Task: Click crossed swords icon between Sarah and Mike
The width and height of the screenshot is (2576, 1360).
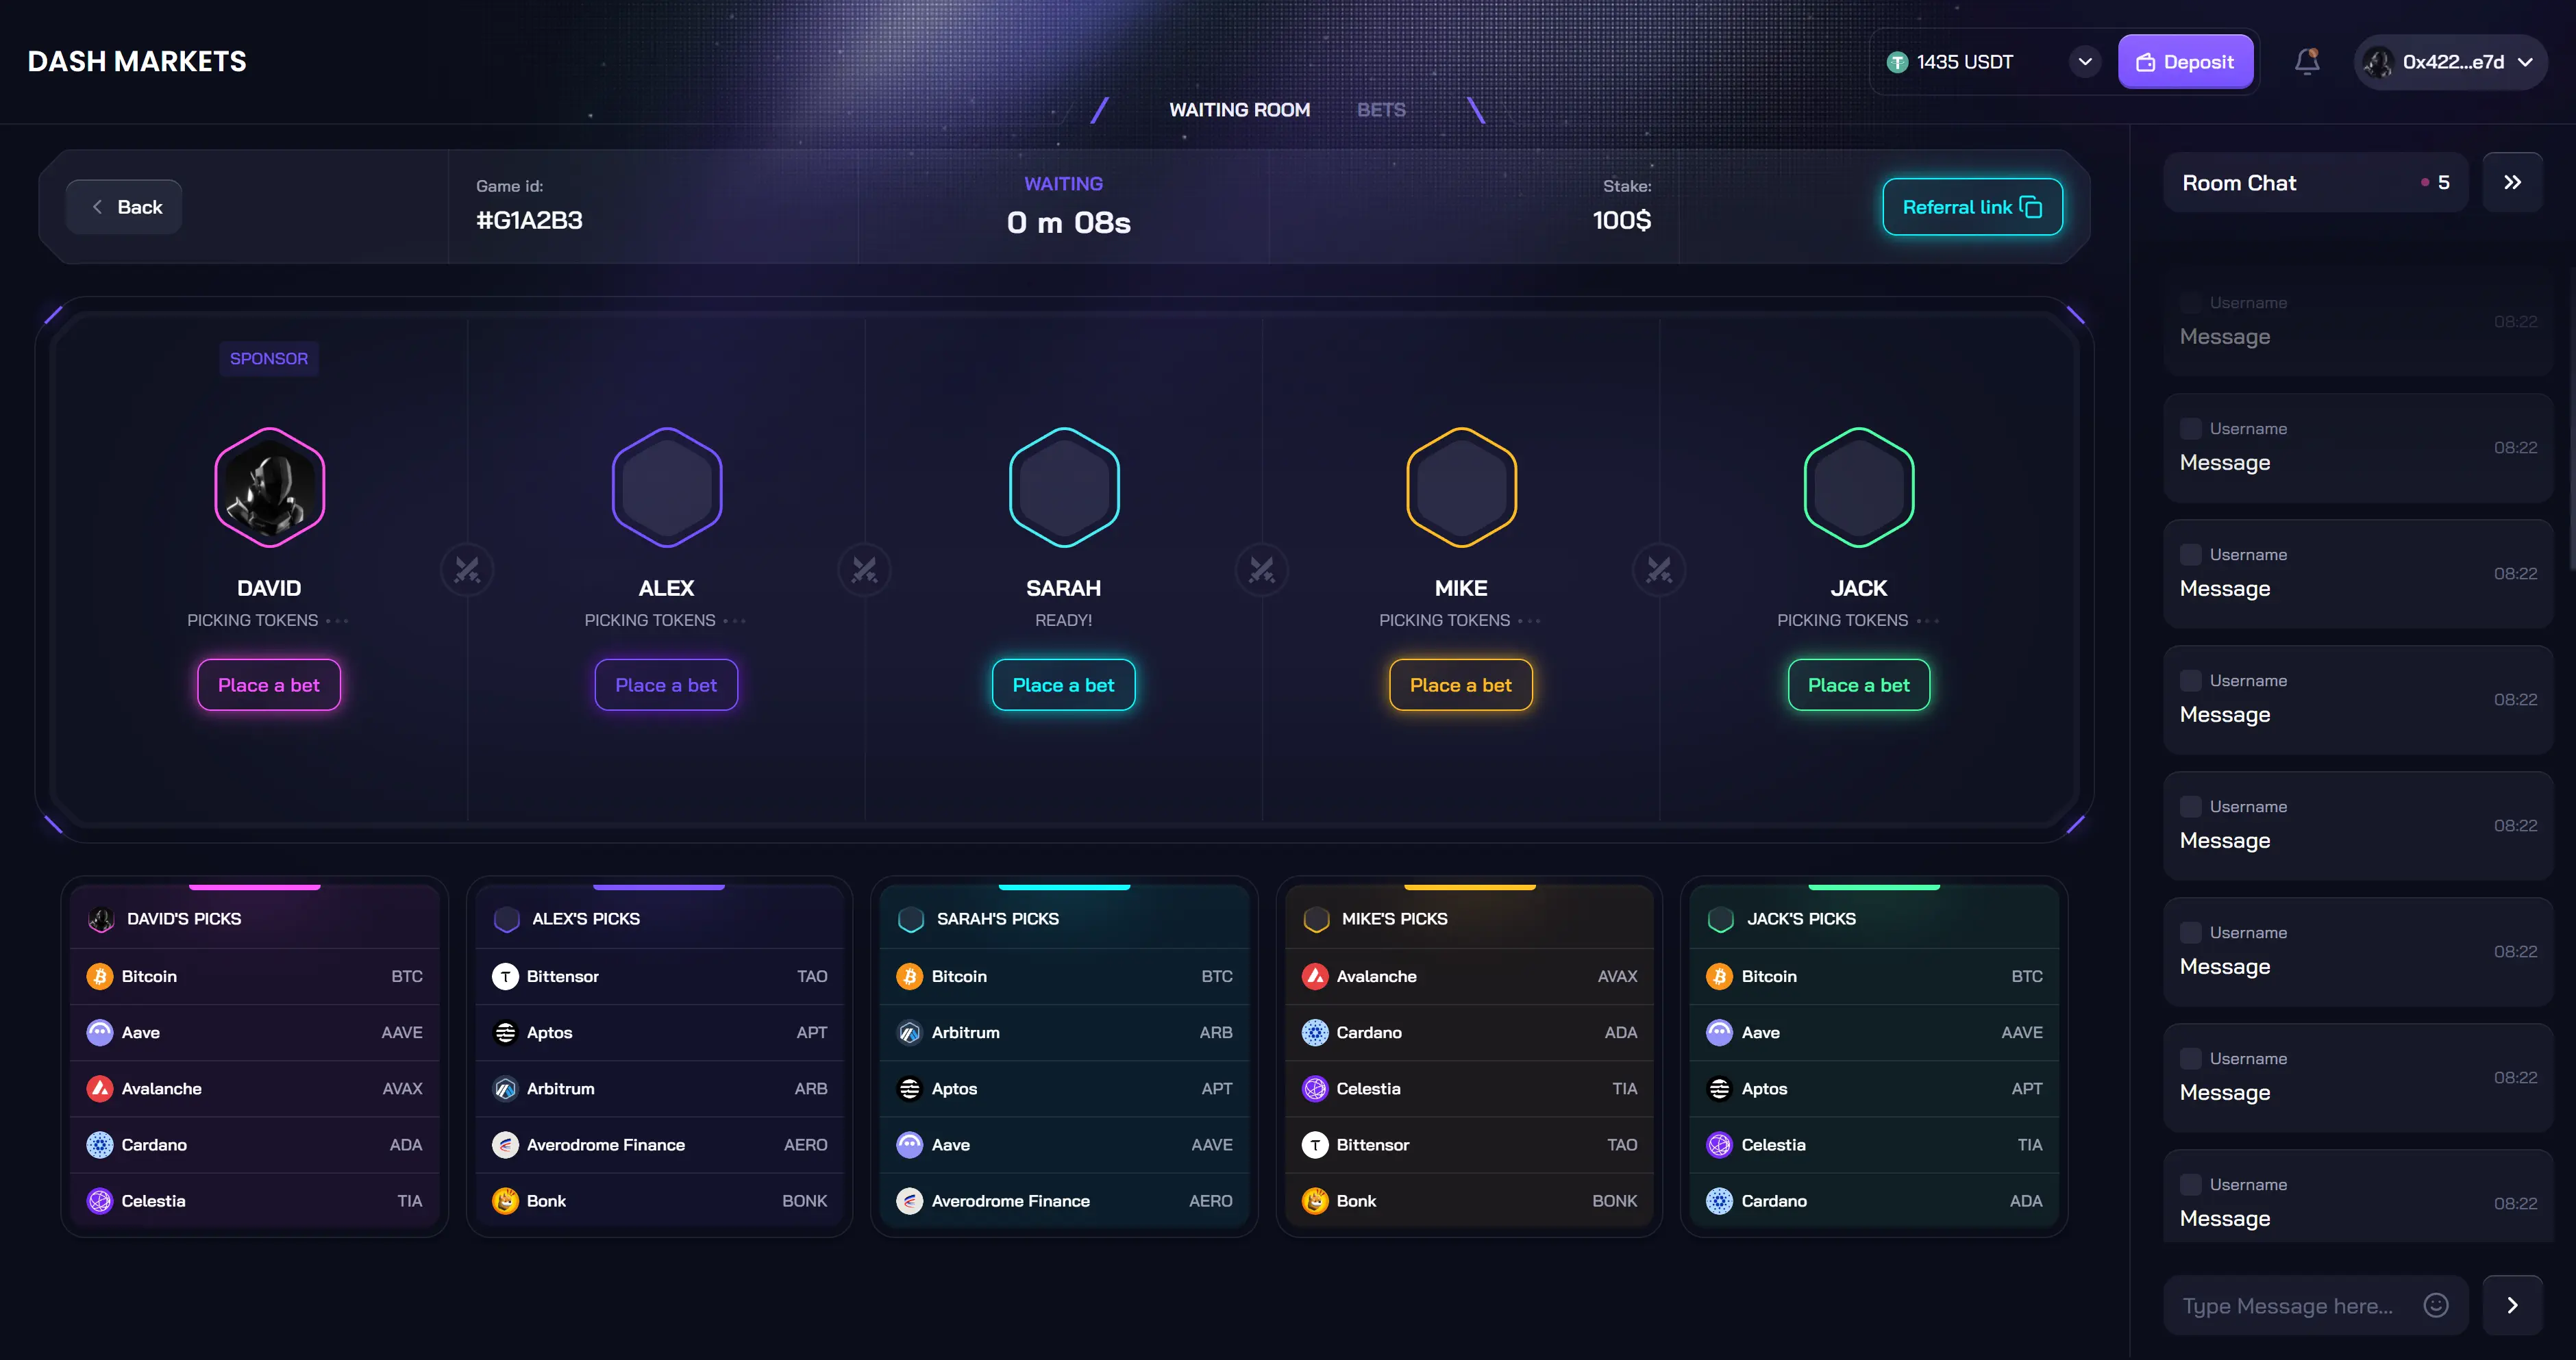Action: (1262, 570)
